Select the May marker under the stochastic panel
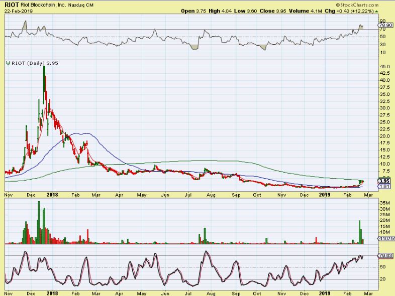Screen dimensions: 395x296 tap(142, 293)
